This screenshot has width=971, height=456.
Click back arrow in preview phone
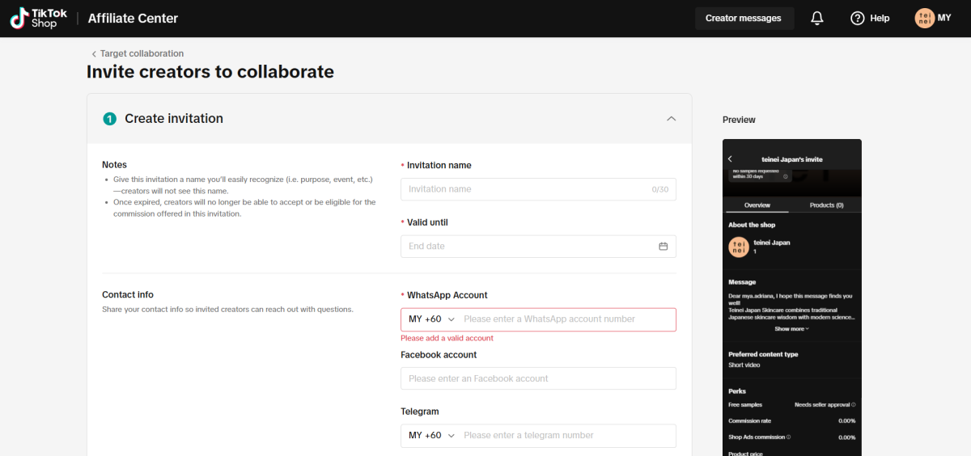[730, 159]
